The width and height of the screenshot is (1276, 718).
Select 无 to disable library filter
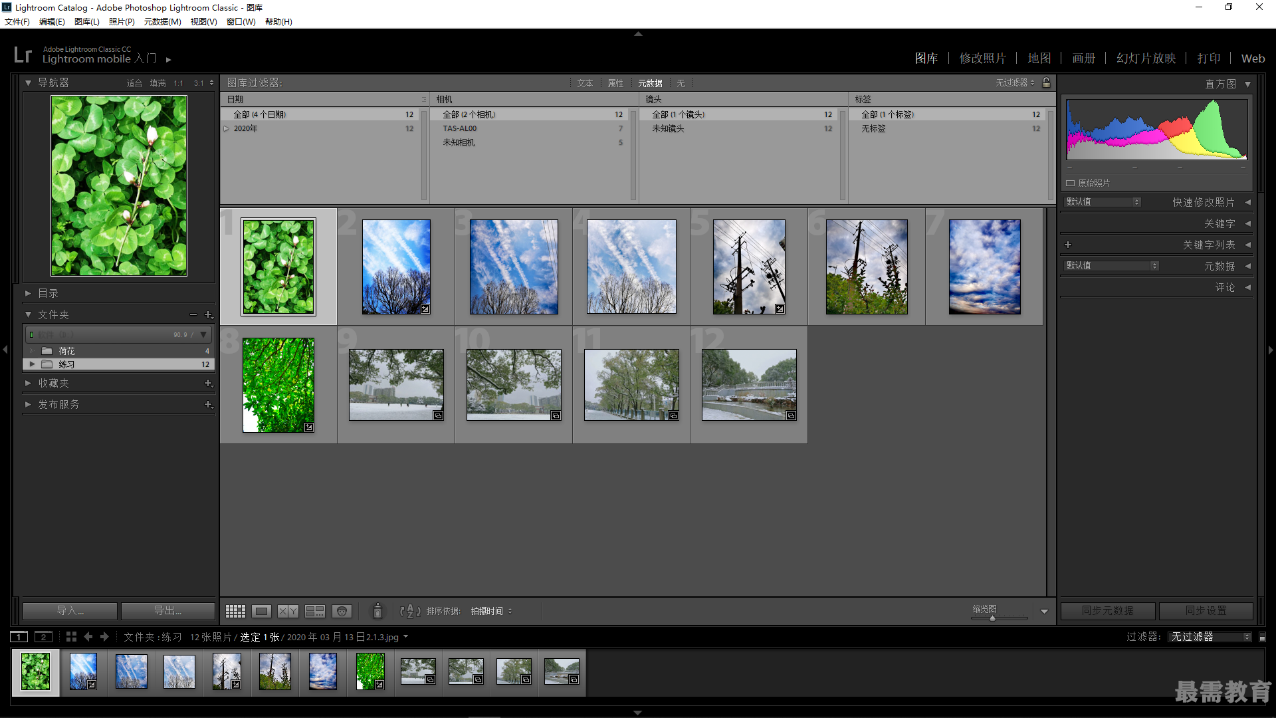681,83
